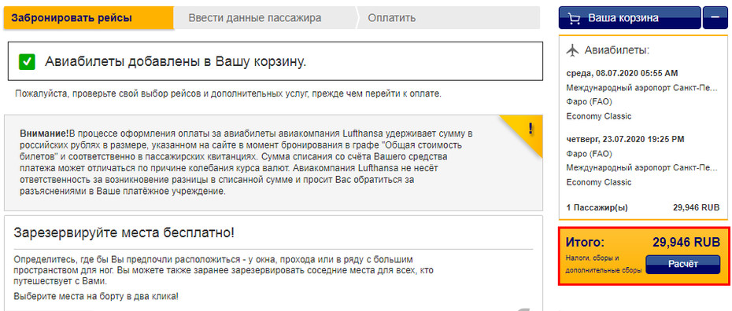Image resolution: width=732 pixels, height=311 pixels.
Task: Click the 'Внимание!' bold warning word
Action: 44,134
